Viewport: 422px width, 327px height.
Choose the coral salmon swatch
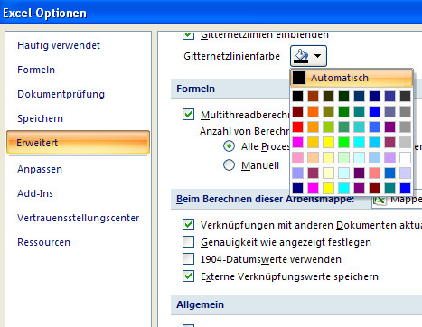click(x=374, y=173)
